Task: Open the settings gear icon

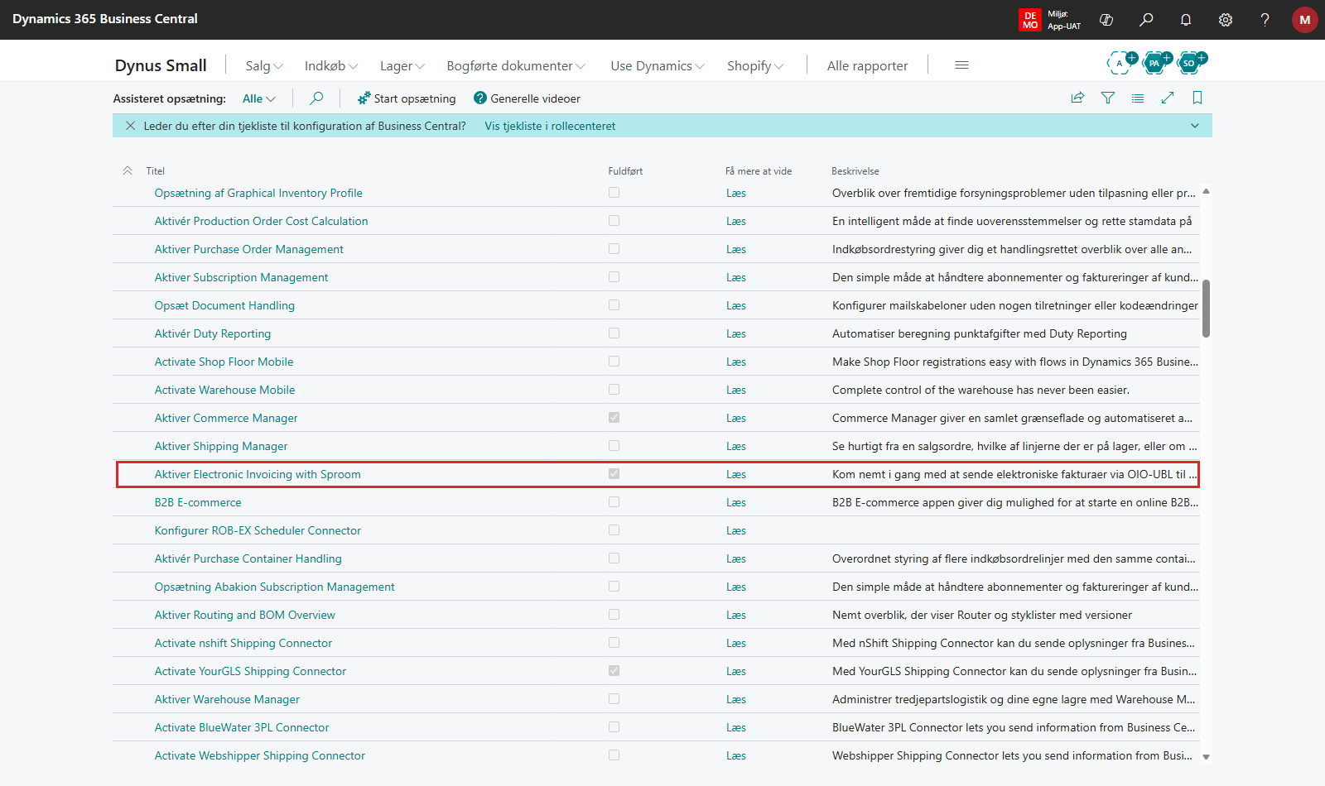Action: (1226, 20)
